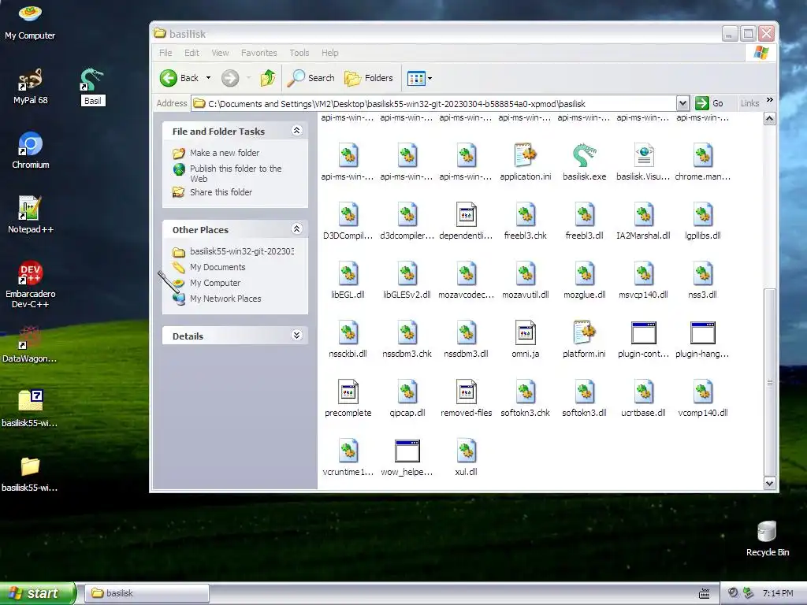Select the ucrtbase.dll file
The image size is (807, 605).
[643, 398]
